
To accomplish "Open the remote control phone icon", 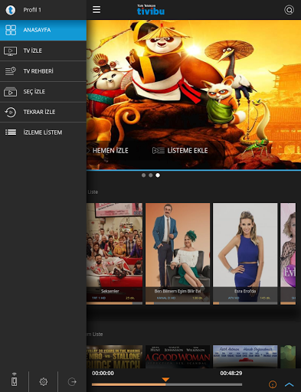I will pyautogui.click(x=15, y=380).
